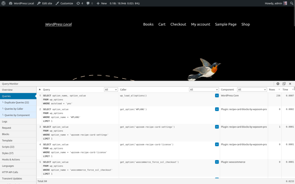
Task: Expand caller stack for wp_load_alloptions() query
Action: tap(217, 96)
